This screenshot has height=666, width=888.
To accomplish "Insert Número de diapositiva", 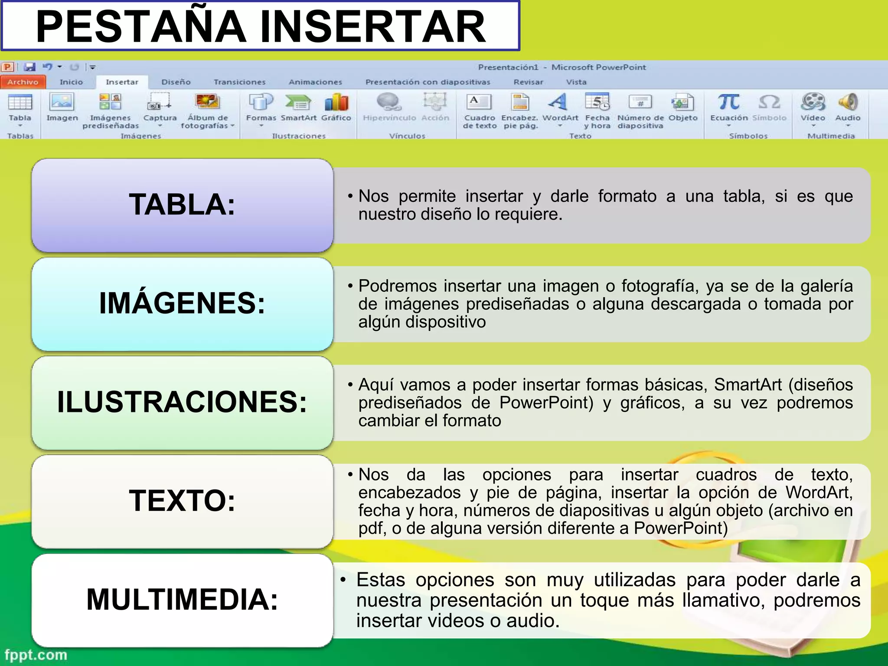I will click(x=640, y=102).
